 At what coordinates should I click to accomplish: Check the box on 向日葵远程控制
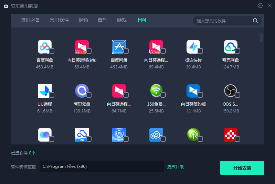click(89, 51)
